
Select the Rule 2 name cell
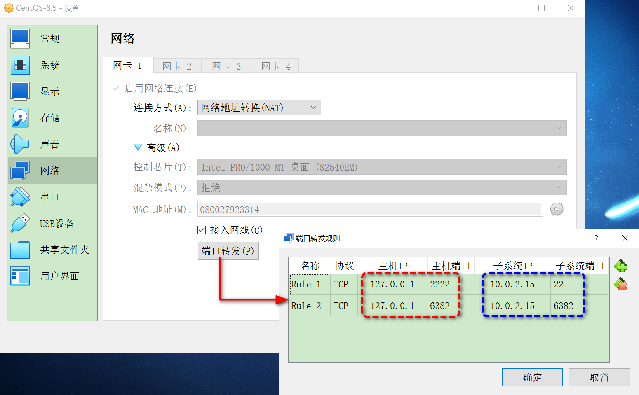click(x=310, y=306)
